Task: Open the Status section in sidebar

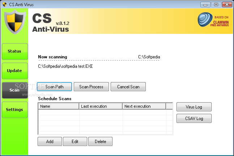Action: 15,52
